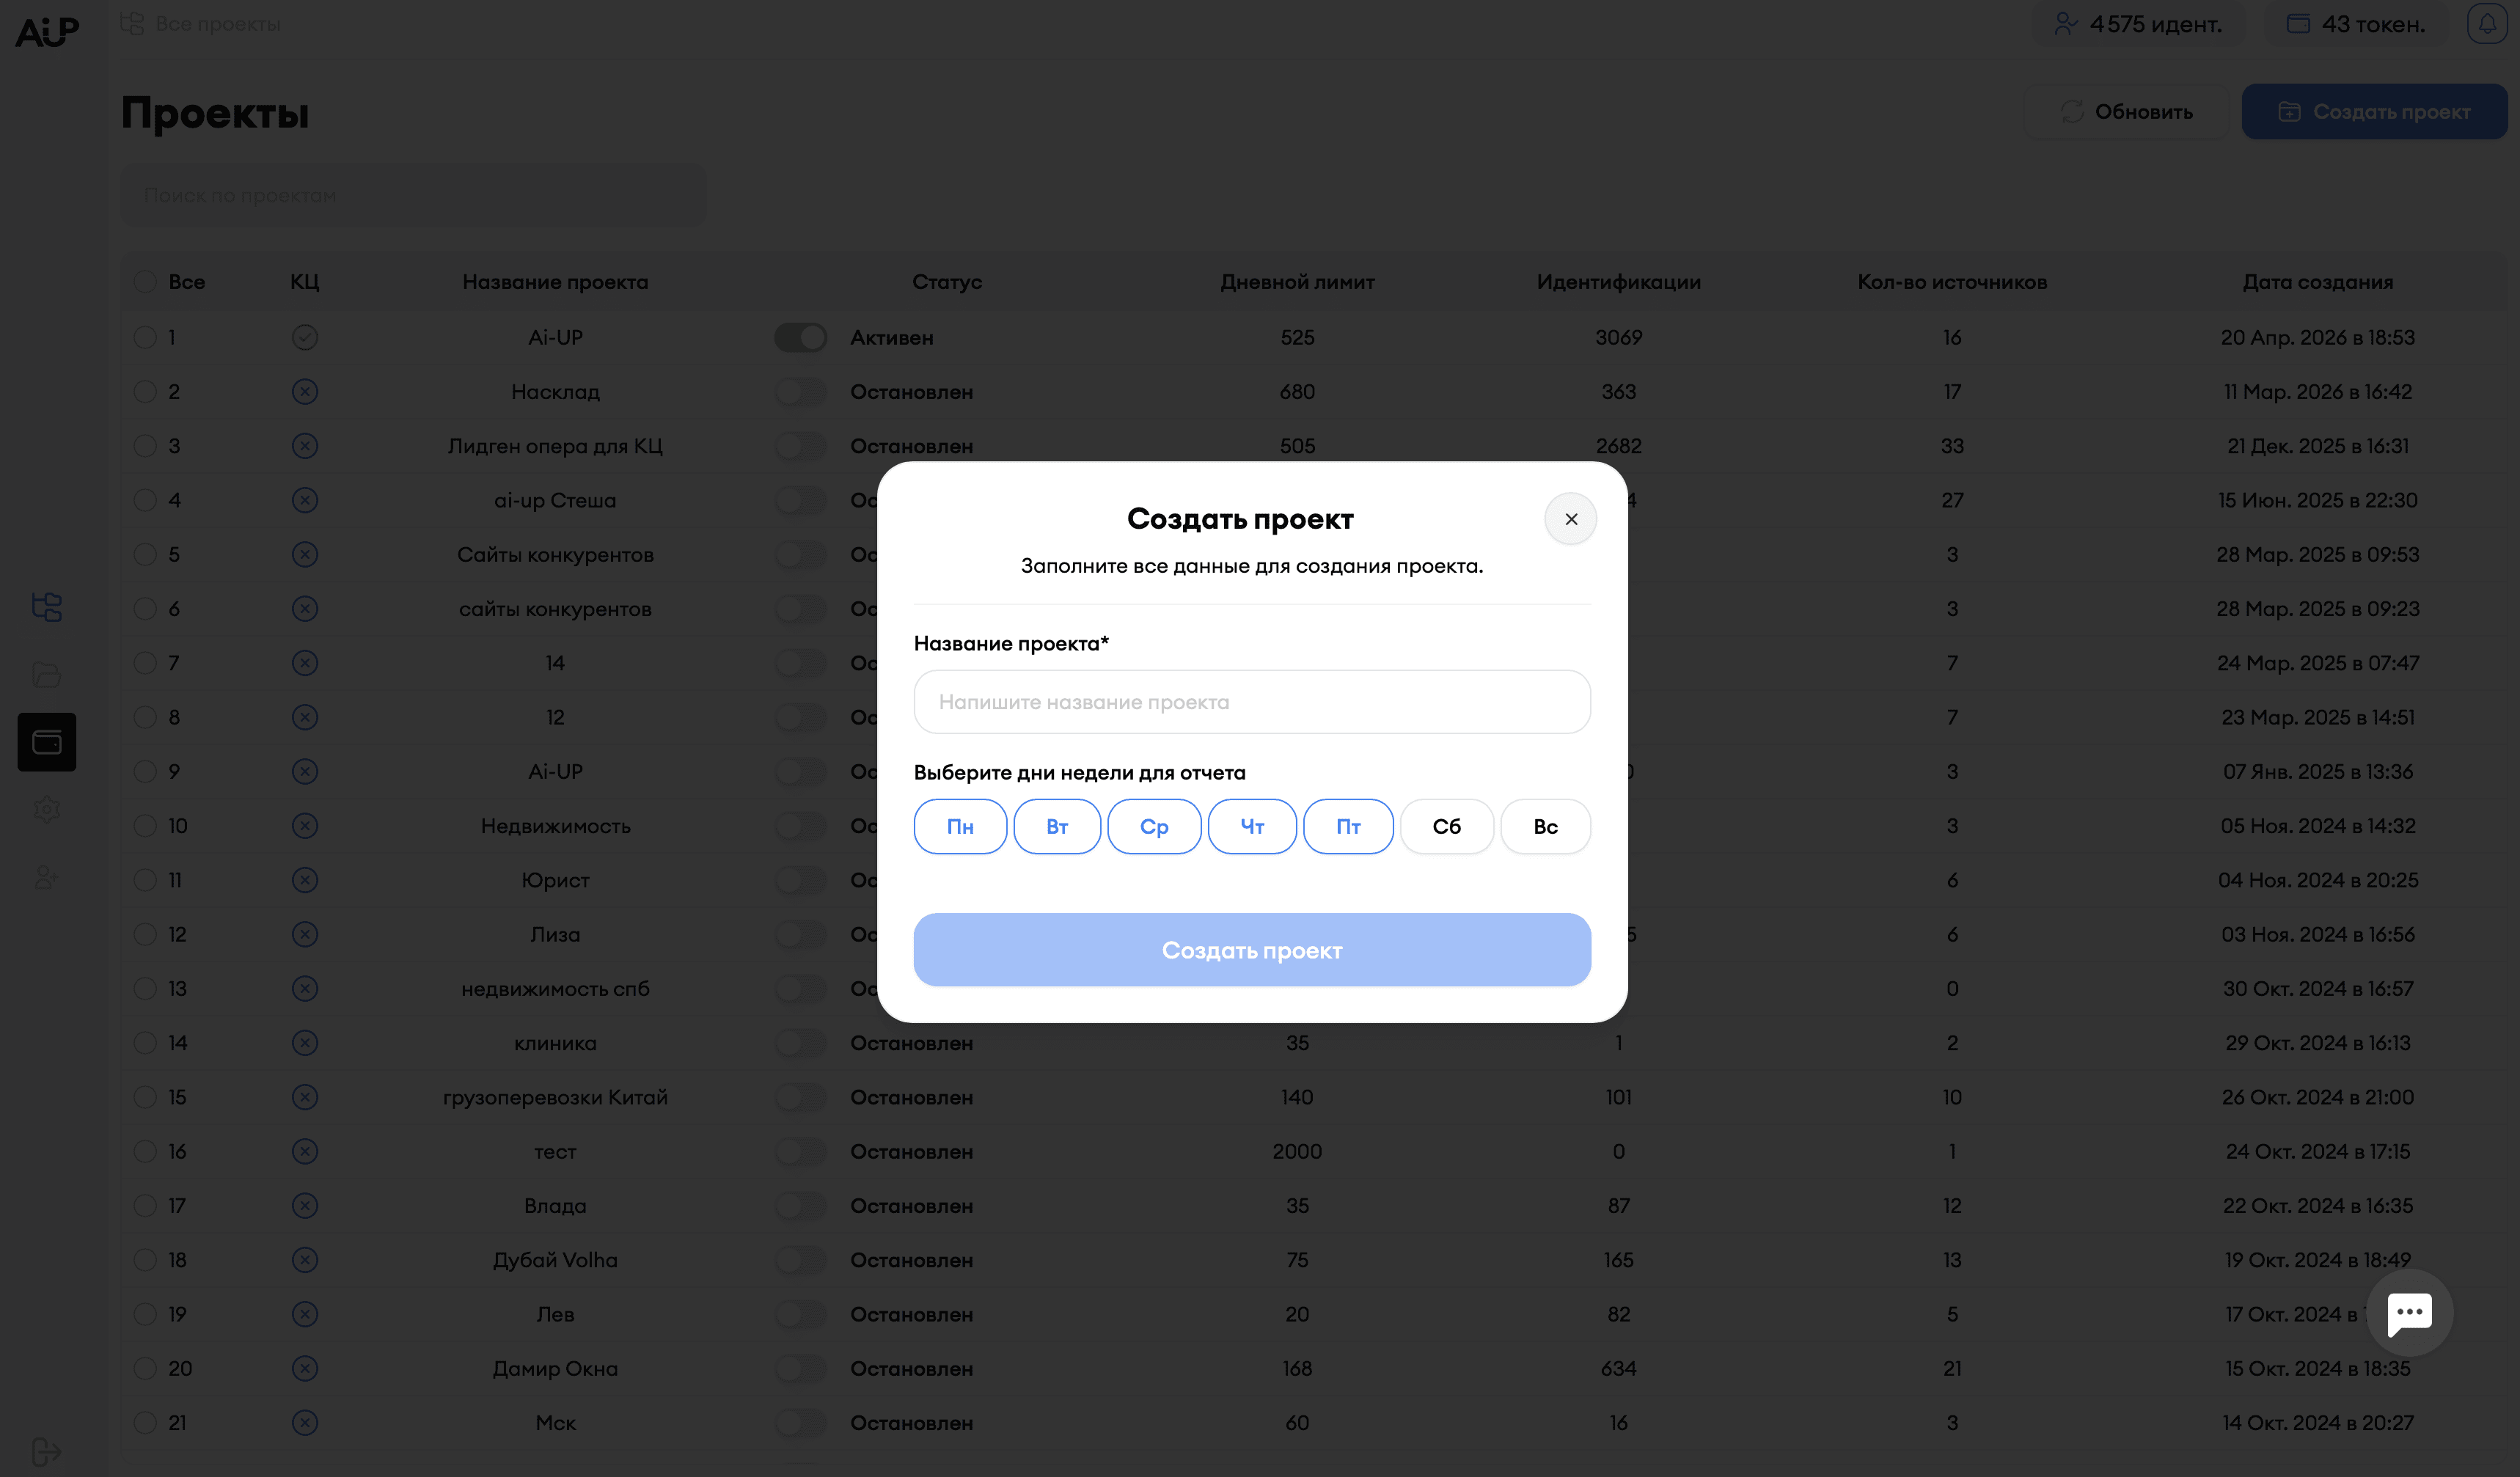Click the AiP logo in the sidebar

click(47, 32)
